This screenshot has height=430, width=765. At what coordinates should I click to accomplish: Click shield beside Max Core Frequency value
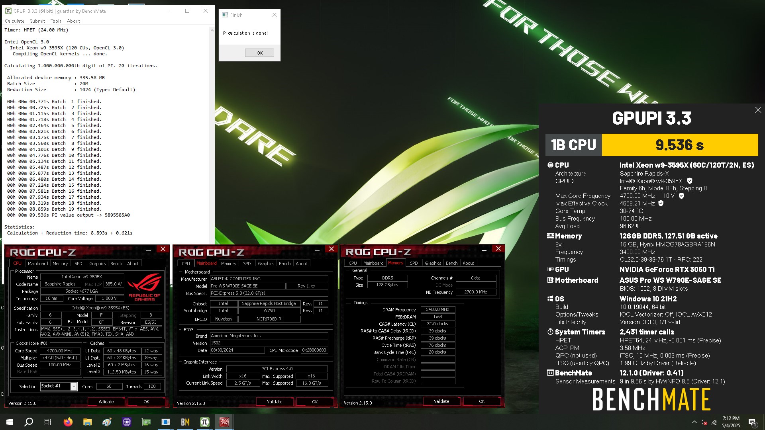[681, 196]
